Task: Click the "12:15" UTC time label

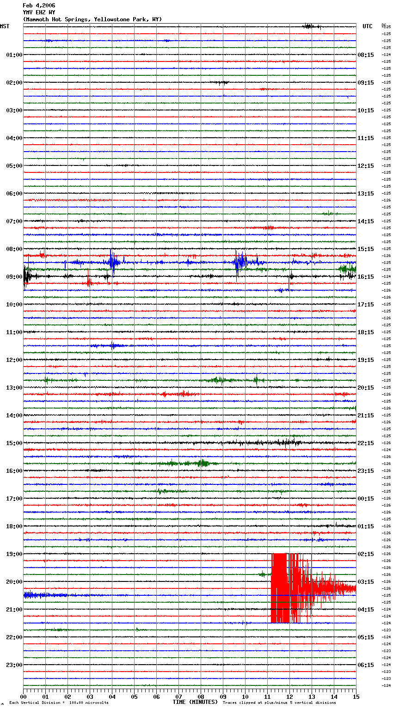Action: [366, 166]
